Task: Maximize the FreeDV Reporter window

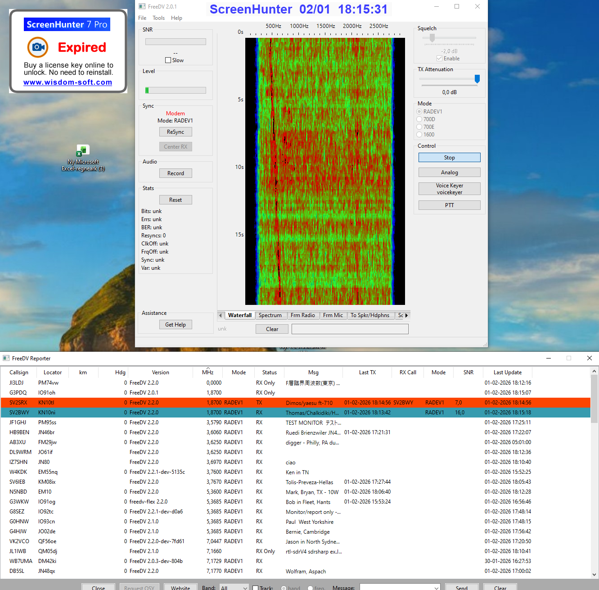Action: click(569, 358)
